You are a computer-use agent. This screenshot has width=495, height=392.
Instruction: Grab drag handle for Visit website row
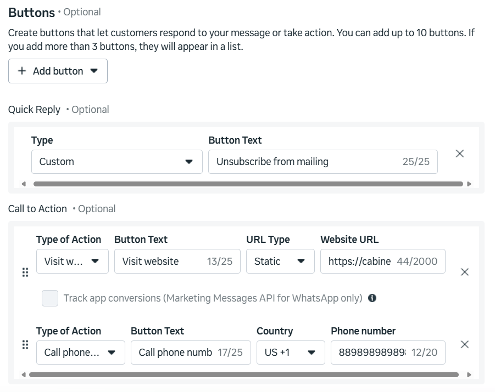[25, 272]
